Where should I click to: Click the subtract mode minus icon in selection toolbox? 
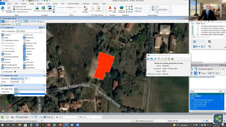point(199,47)
